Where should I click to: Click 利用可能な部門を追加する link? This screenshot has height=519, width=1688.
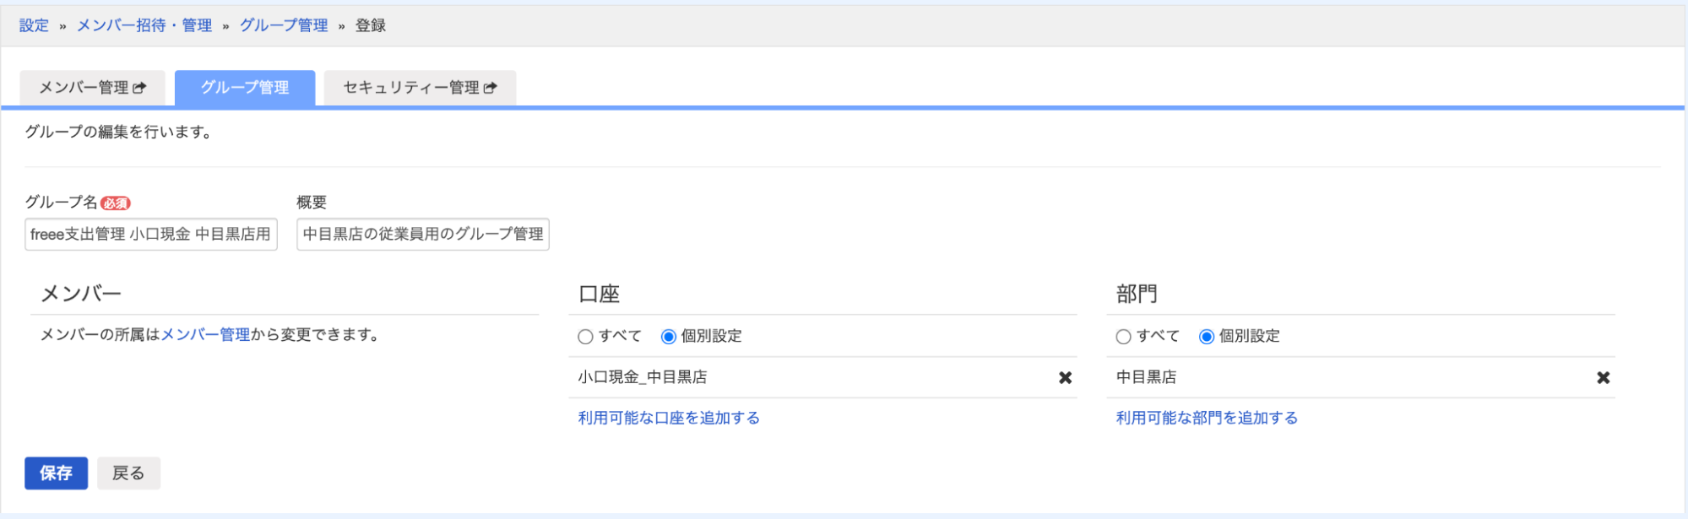(1207, 418)
